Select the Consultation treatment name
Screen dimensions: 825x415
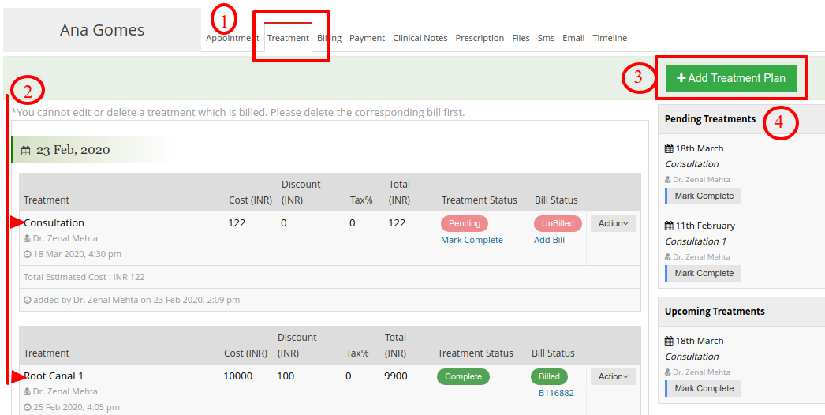pyautogui.click(x=54, y=223)
